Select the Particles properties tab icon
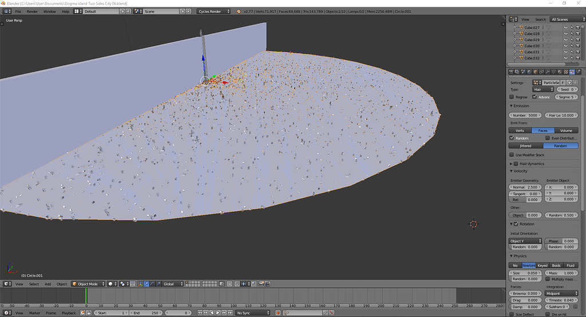This screenshot has height=317, width=586. tap(572, 72)
